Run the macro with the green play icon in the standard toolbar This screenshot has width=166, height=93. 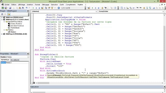(33, 8)
